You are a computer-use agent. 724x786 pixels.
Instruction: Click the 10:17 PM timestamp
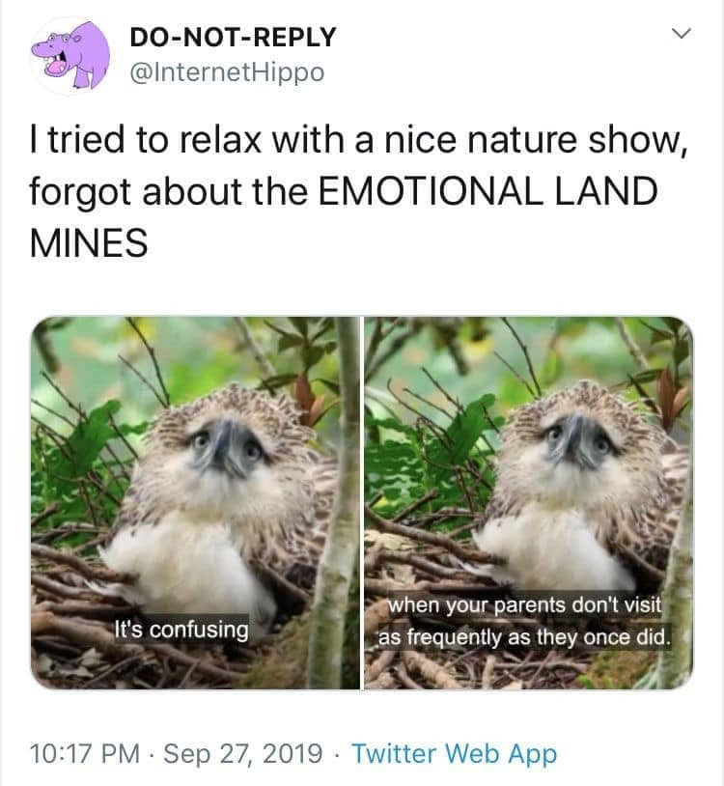tap(85, 753)
